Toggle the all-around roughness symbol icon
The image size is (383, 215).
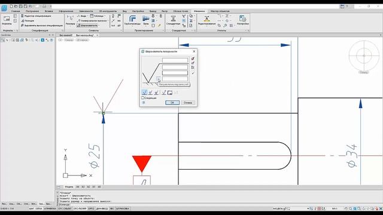(x=164, y=93)
